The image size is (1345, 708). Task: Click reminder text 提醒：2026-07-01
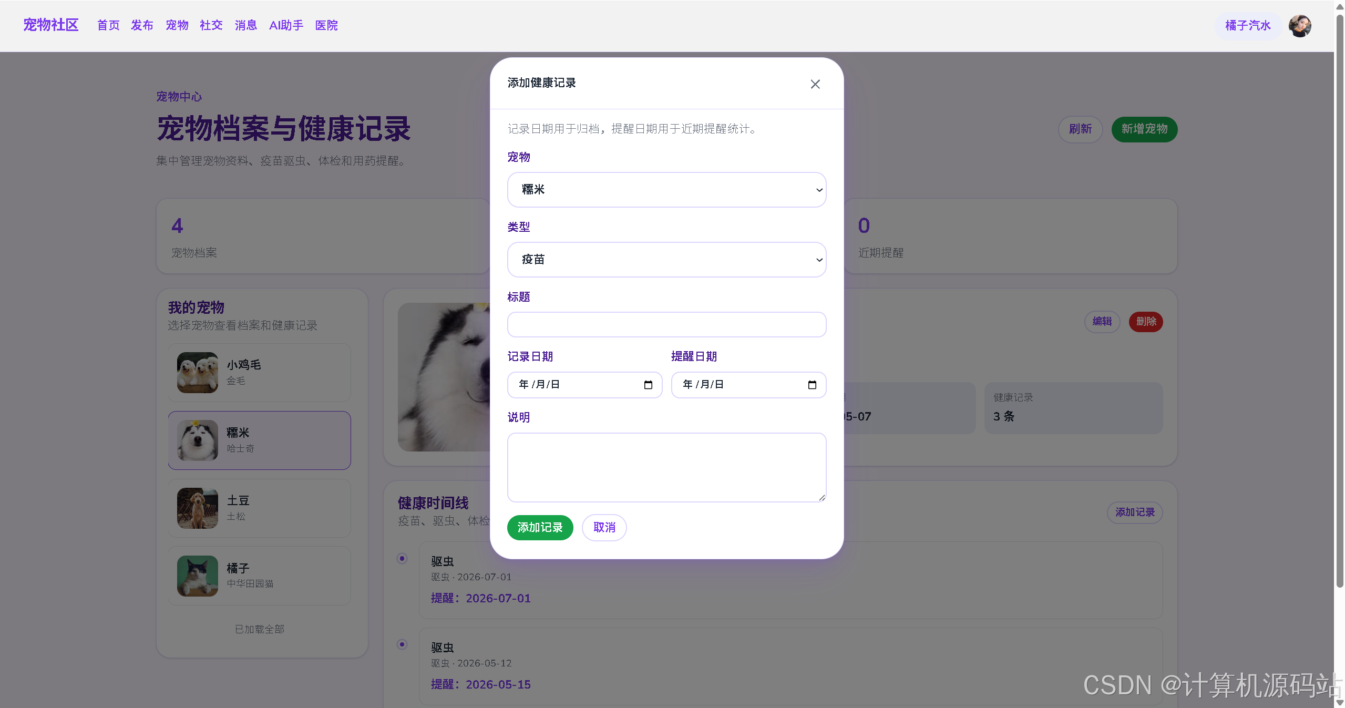click(x=480, y=599)
